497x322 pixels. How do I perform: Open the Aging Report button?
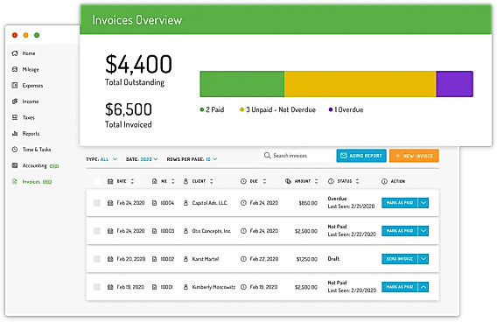click(361, 156)
